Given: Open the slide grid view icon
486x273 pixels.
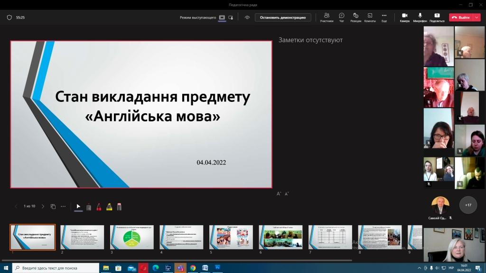Looking at the screenshot, I should pyautogui.click(x=53, y=207).
